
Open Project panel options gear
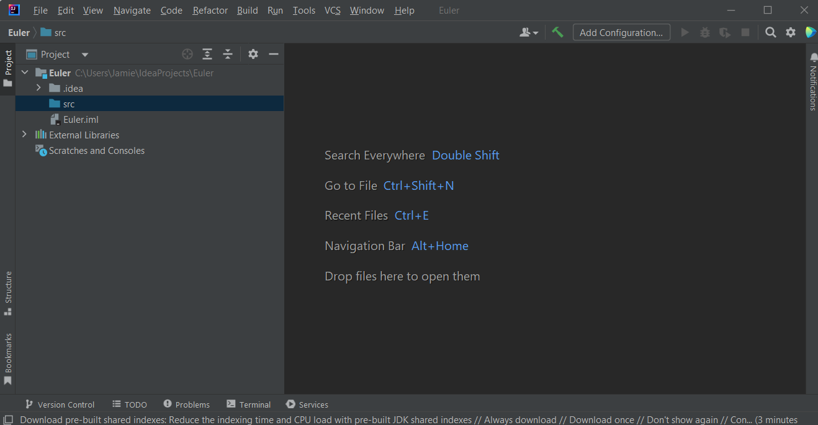click(253, 54)
